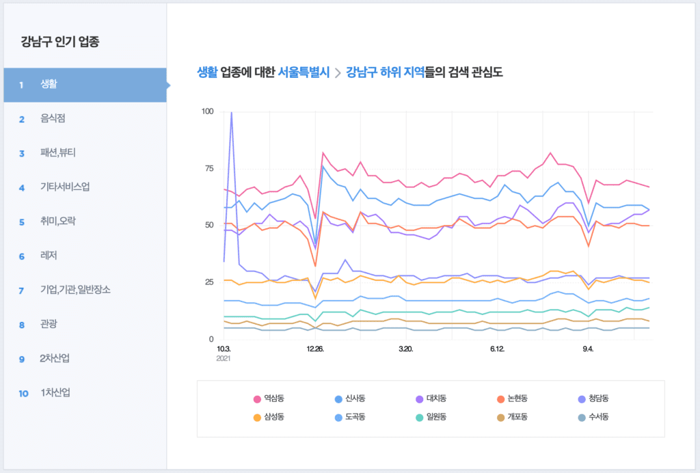This screenshot has width=700, height=473.
Task: Toggle the 역삼동 pink legend dot
Action: [x=257, y=399]
